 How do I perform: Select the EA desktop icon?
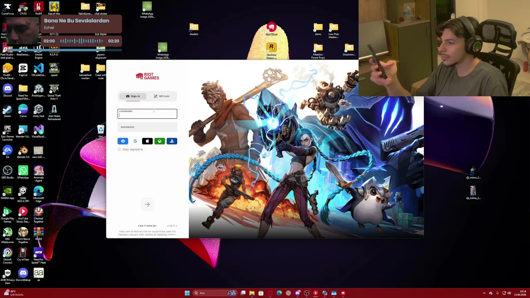(x=7, y=152)
